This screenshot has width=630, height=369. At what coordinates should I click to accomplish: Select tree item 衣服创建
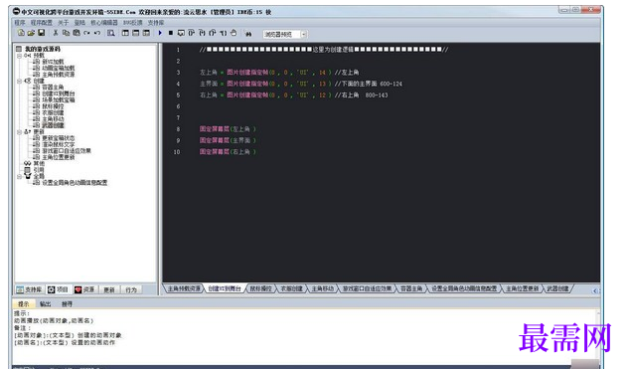pos(53,113)
